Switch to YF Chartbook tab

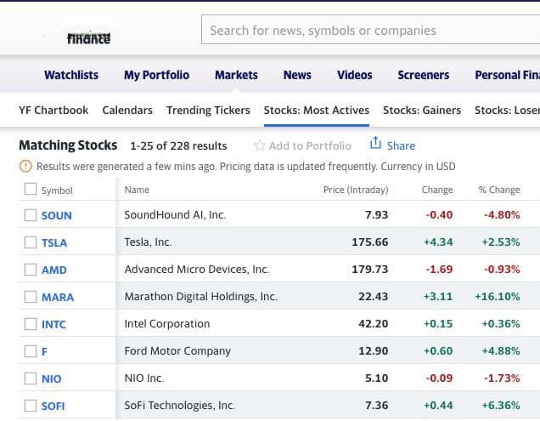coord(53,110)
